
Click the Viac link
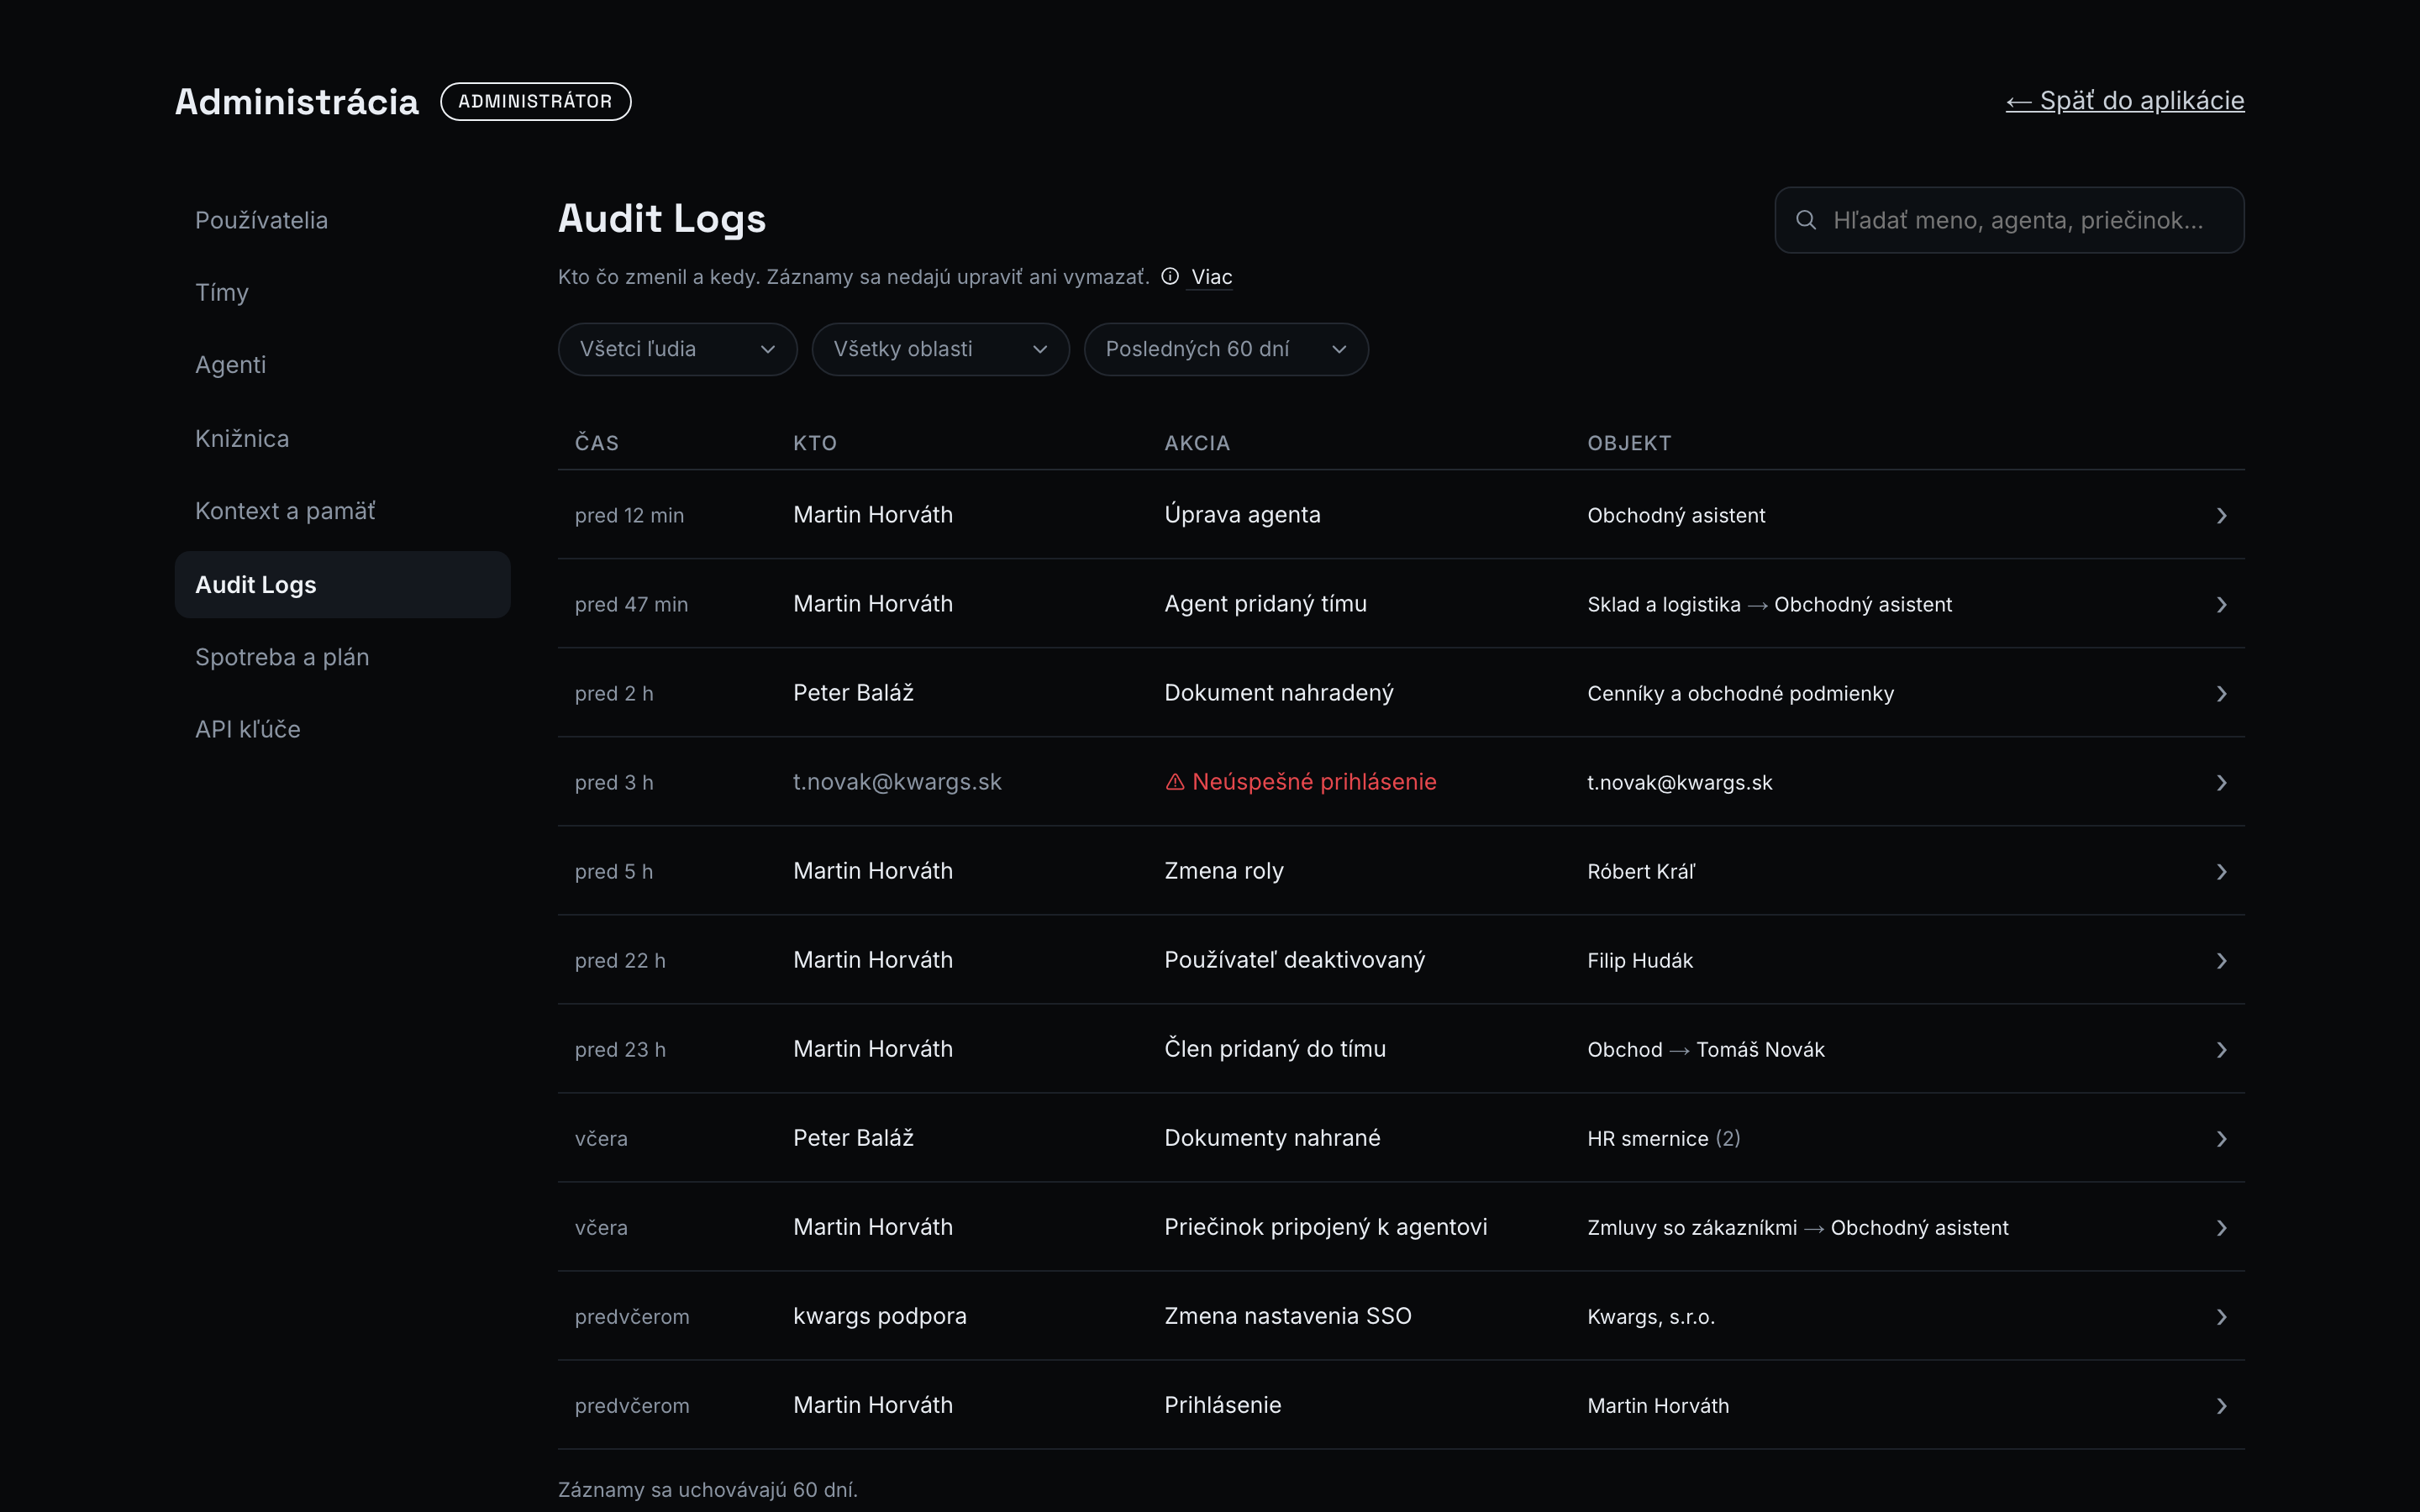coord(1211,277)
